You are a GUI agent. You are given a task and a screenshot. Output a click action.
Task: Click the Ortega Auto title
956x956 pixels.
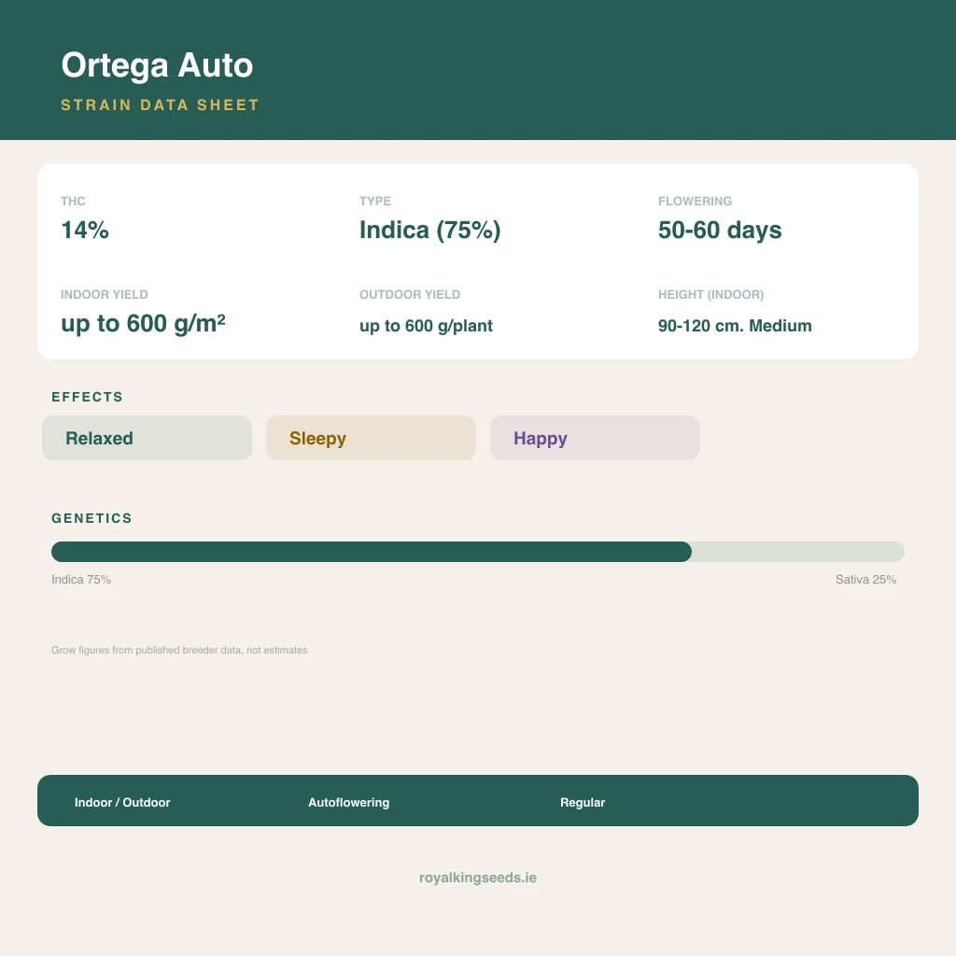pyautogui.click(x=157, y=66)
